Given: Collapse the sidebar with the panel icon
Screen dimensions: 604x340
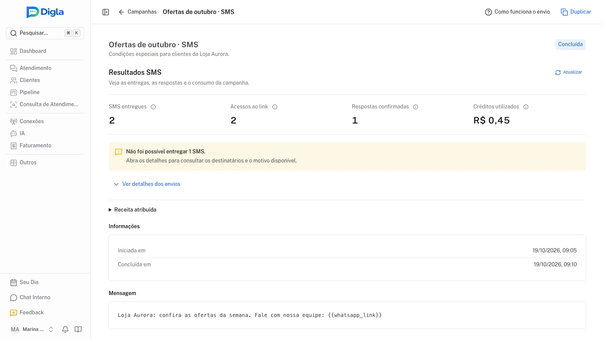Looking at the screenshot, I should point(106,12).
